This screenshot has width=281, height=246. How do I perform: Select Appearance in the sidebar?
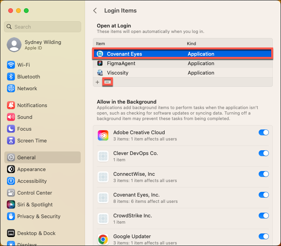pyautogui.click(x=42, y=169)
